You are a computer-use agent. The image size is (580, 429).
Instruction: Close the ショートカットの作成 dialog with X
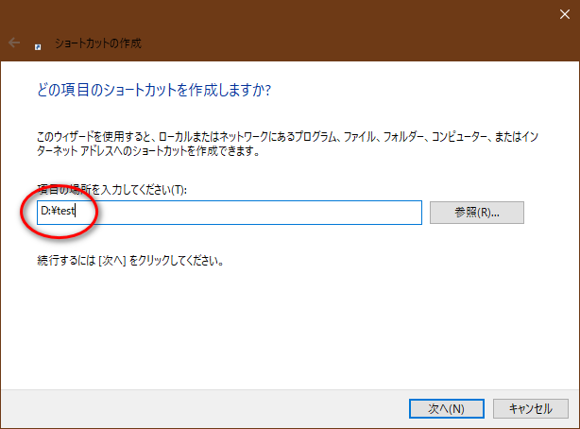(557, 13)
